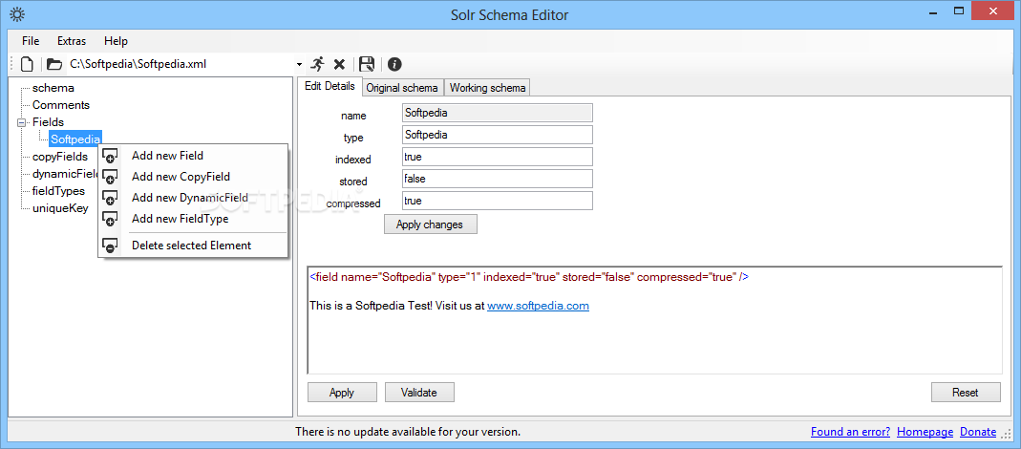Screen dimensions: 1021x449
Task: Select the copyFields tree node
Action: pyautogui.click(x=60, y=157)
